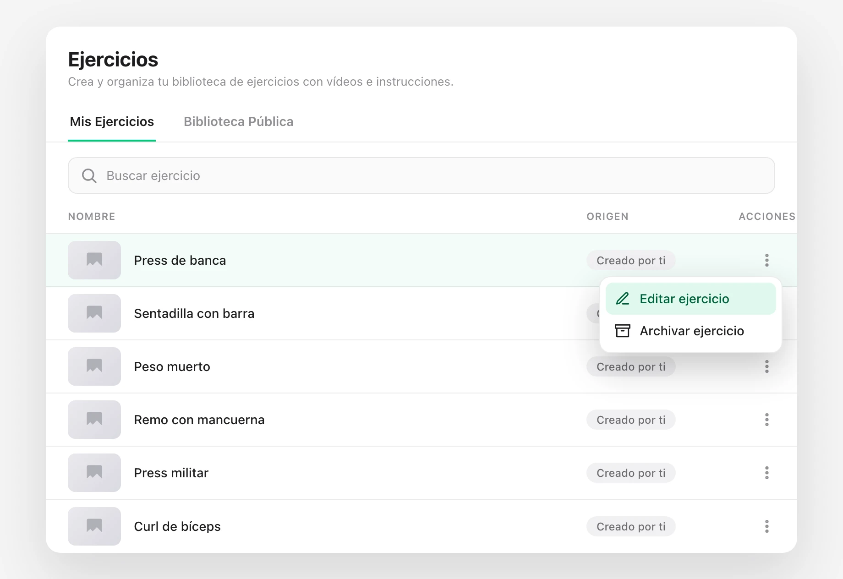The image size is (843, 579).
Task: Open actions menu for Curl de bíceps
Action: pyautogui.click(x=766, y=526)
